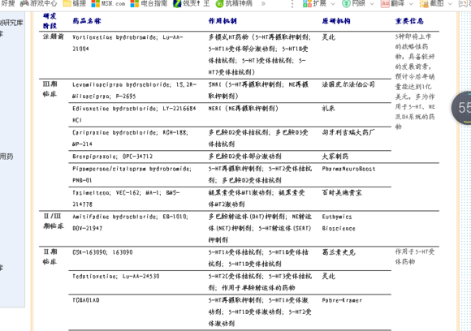471x331 pixels.
Task: Click the 百时美施贵宝 institution cell
Action: click(342, 192)
